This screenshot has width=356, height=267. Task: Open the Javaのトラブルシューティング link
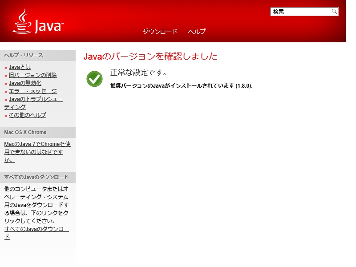coord(33,103)
